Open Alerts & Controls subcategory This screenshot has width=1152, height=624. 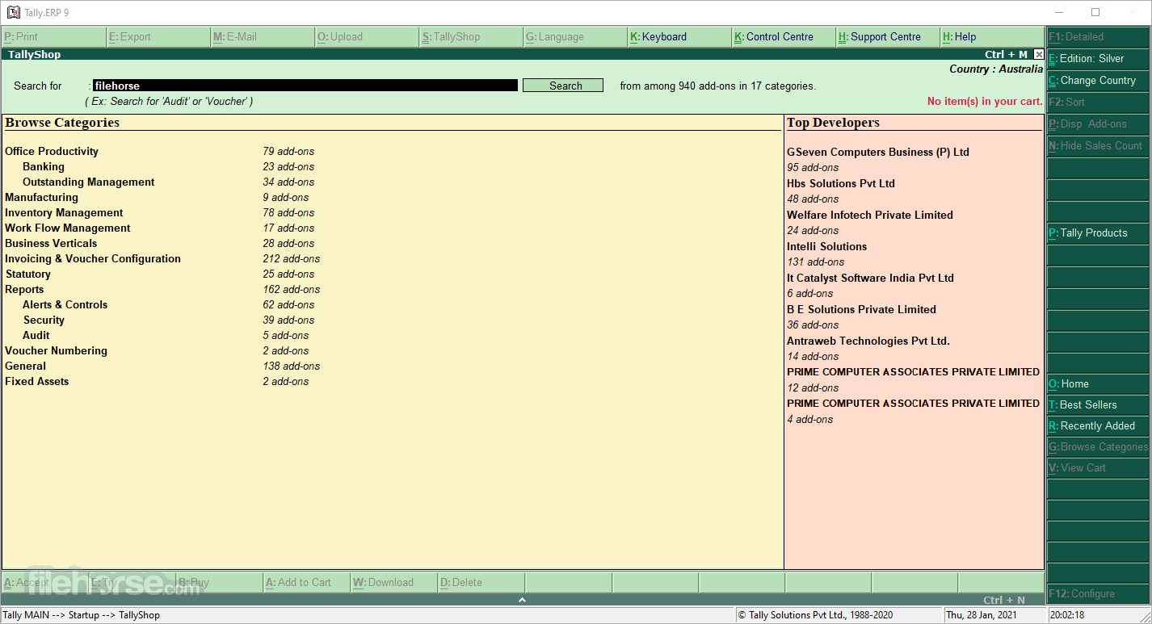65,305
